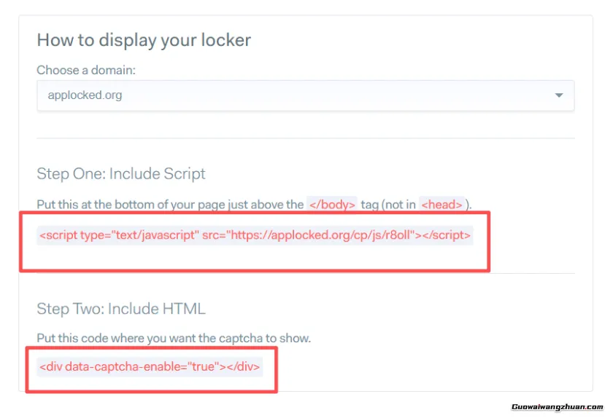Screen dimensions: 613x418
Task: Click the "How to display your locker" heading
Action: pos(144,40)
